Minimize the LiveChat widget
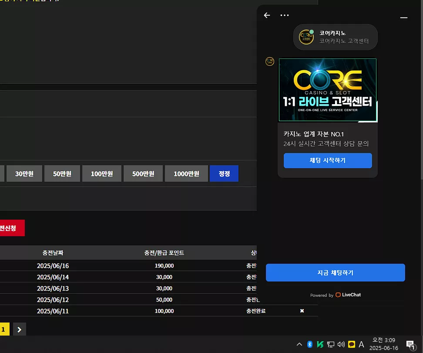The height and width of the screenshot is (353, 423). 403,17
